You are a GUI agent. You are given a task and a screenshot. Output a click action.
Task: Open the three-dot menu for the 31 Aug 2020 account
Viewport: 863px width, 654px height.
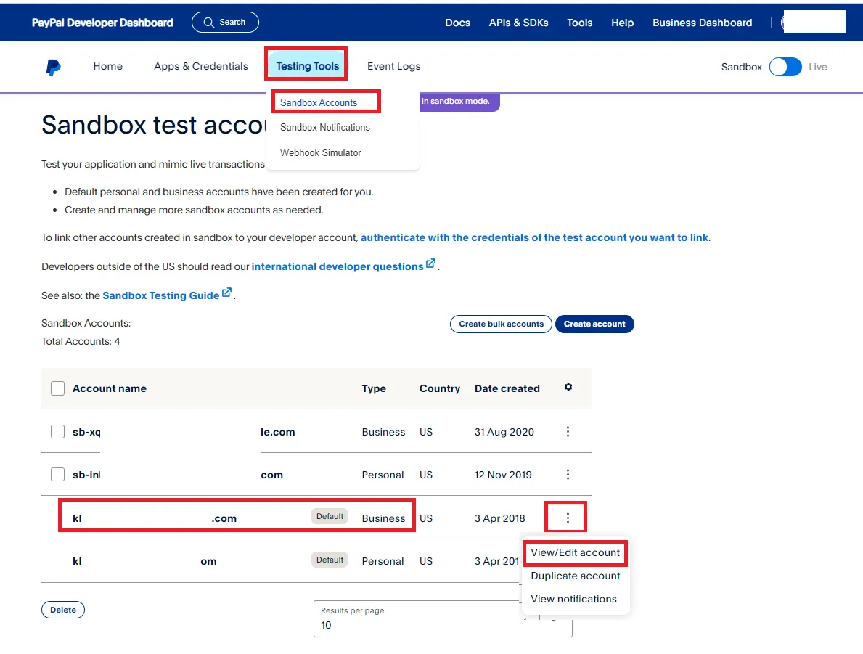pos(568,432)
